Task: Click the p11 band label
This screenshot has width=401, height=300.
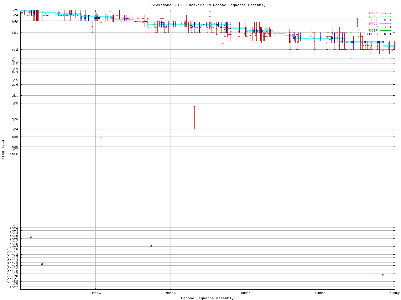Action: pyautogui.click(x=15, y=58)
